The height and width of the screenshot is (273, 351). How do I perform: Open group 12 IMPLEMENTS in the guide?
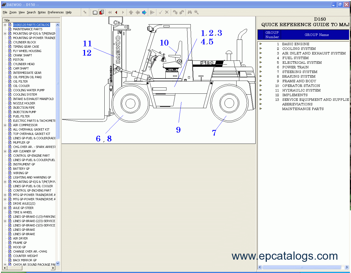click(295, 95)
